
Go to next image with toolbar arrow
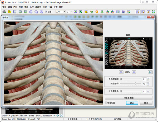[25, 12]
